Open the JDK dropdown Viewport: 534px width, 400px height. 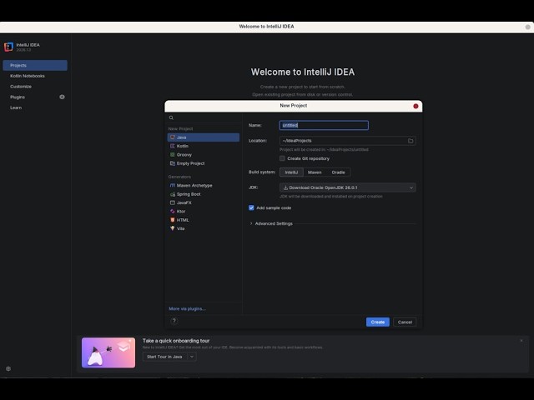tap(348, 187)
